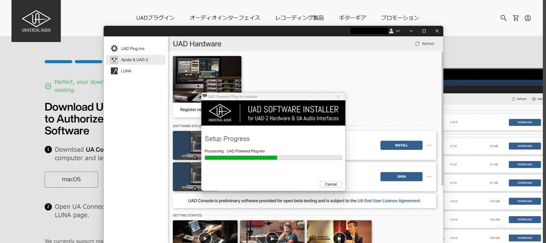Click DOWNLOAD for the 14.9 GB item
This screenshot has width=546, height=243.
click(x=525, y=201)
